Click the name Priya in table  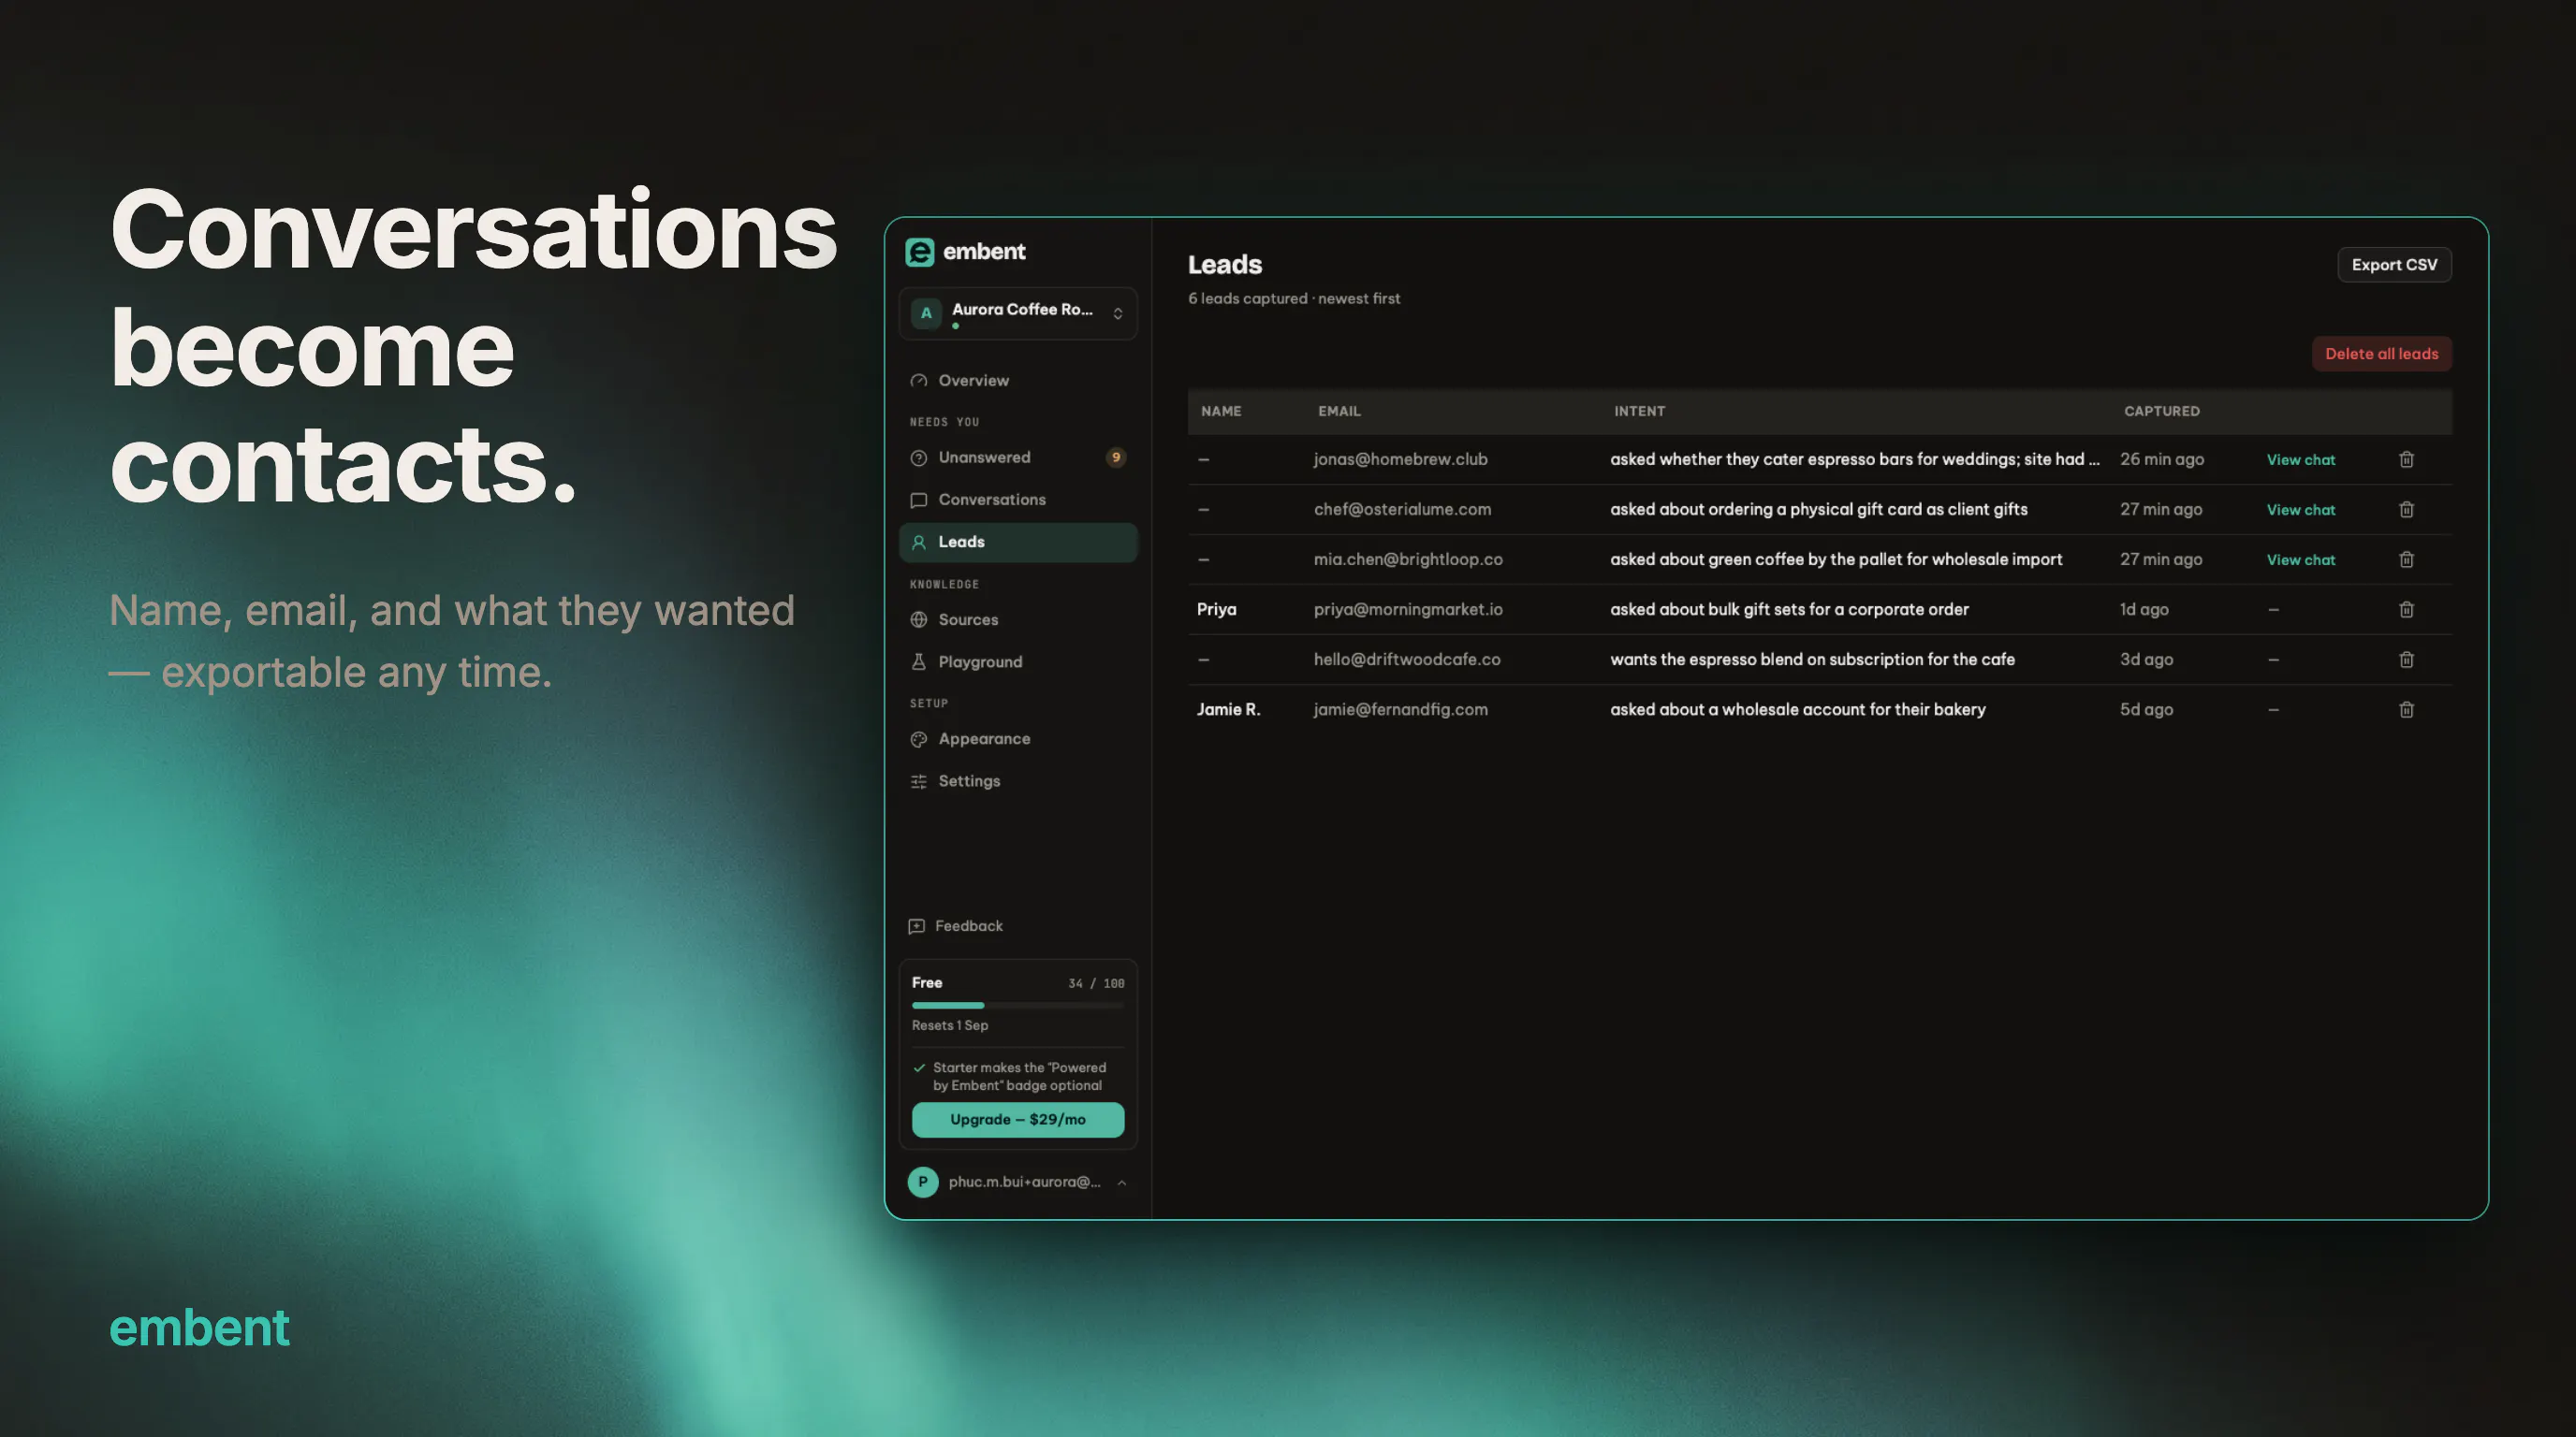pos(1216,610)
